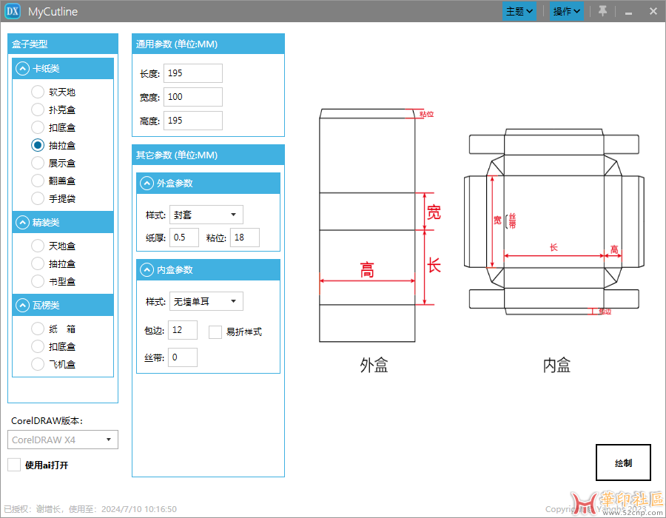Open the outer box 样式 封套 dropdown
This screenshot has height=518, width=666.
[206, 215]
